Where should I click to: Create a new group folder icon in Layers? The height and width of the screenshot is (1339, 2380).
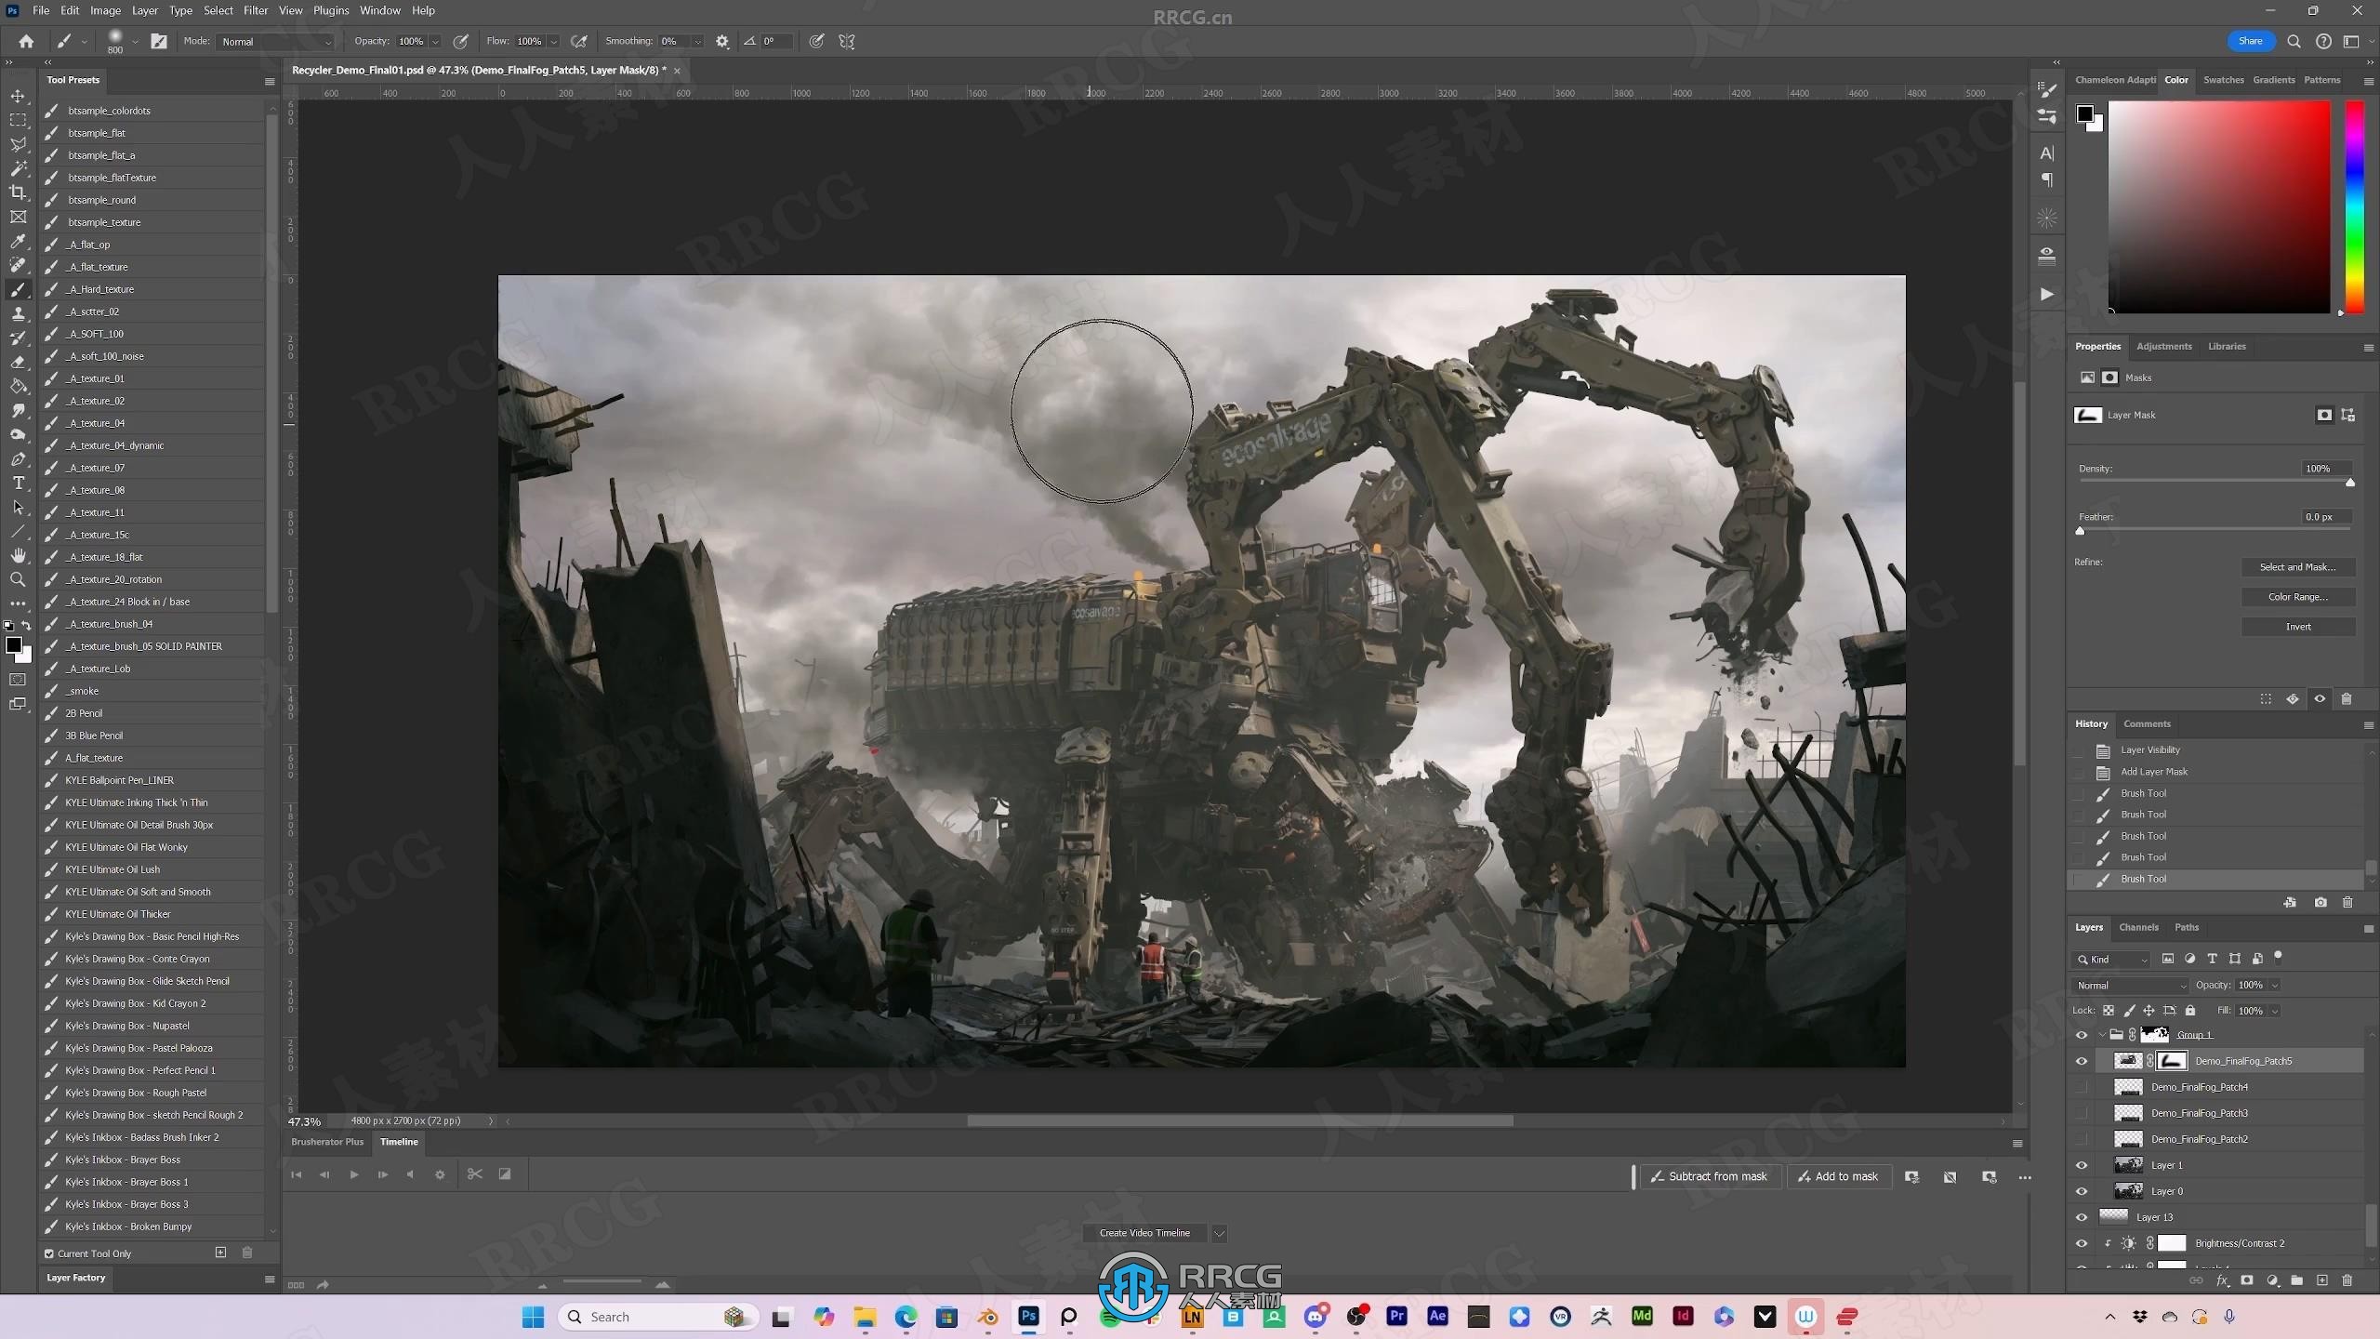pos(2296,1280)
